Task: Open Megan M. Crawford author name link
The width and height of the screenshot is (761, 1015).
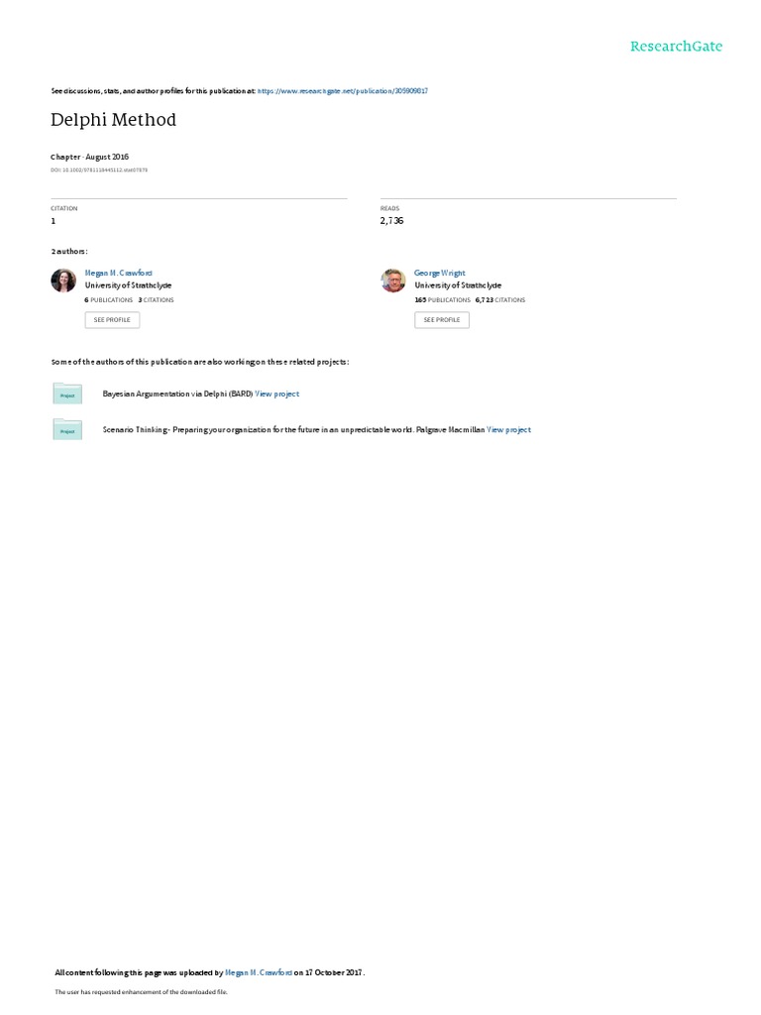Action: point(119,274)
